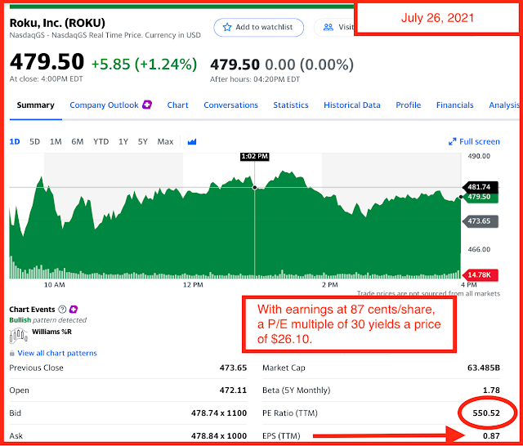
Task: Set chart range to YTD
Action: point(101,141)
